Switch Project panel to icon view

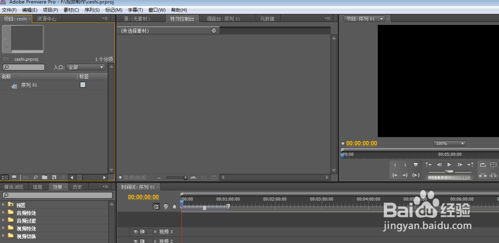[14, 177]
